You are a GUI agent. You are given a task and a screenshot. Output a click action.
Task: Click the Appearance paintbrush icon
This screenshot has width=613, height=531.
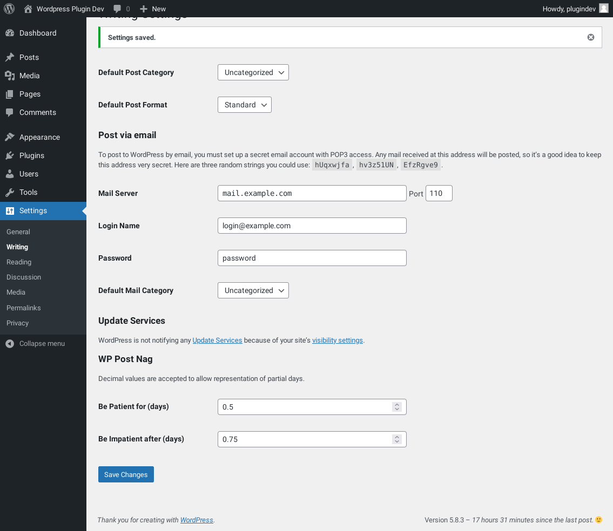(x=10, y=137)
